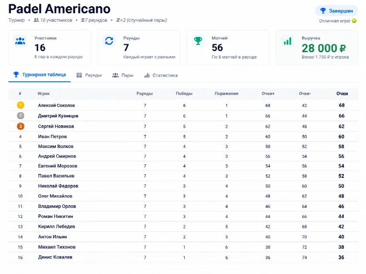
Task: Click the 28 000 ₽ revenue value
Action: click(323, 48)
